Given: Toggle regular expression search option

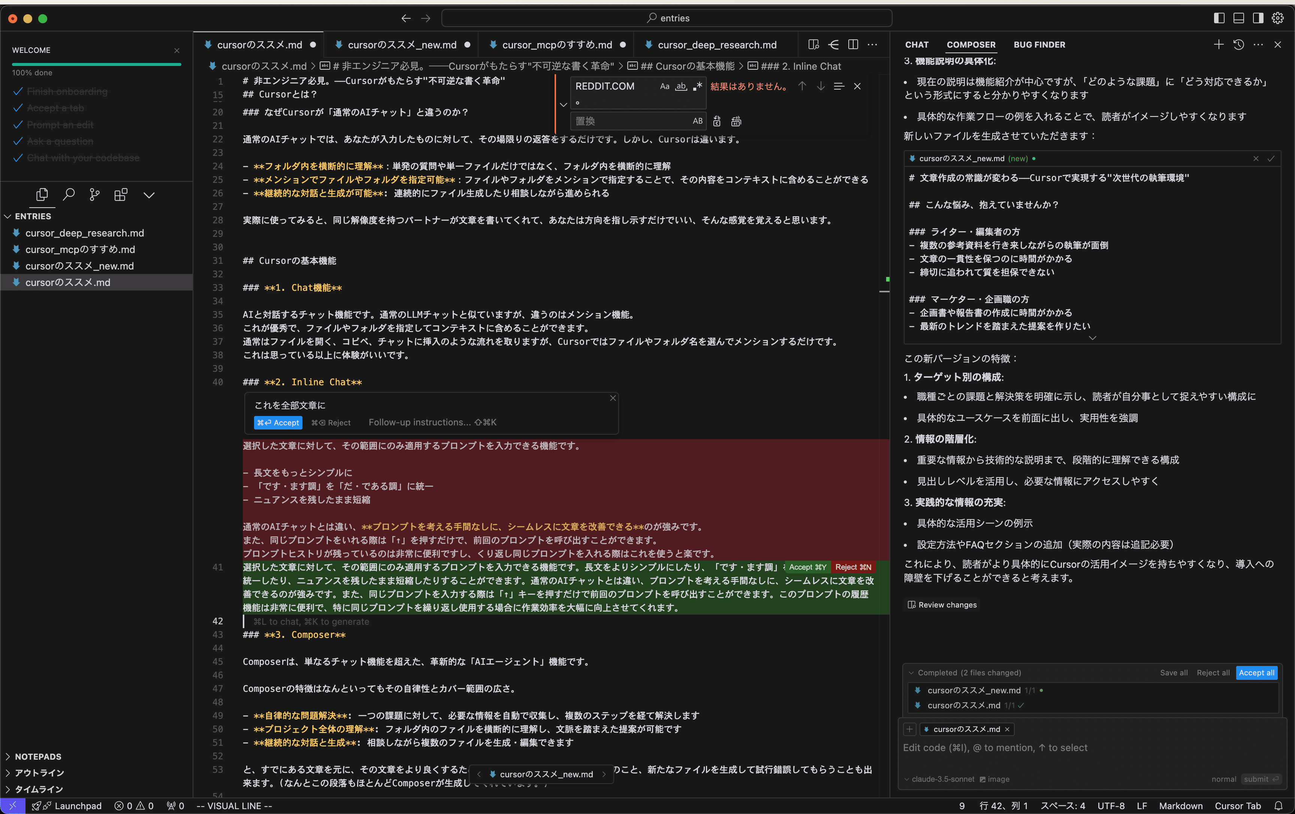Looking at the screenshot, I should coord(698,87).
